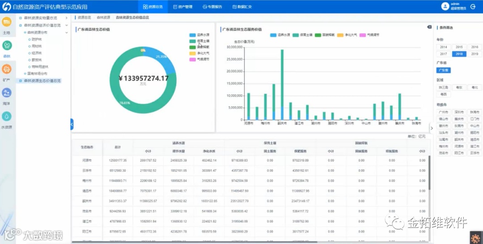Expand the 森林资源实物量总览 tree node arrow
This screenshot has width=483, height=244.
click(67, 18)
